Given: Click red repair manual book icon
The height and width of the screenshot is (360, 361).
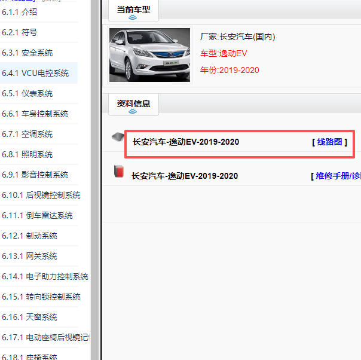Looking at the screenshot, I should 119,171.
